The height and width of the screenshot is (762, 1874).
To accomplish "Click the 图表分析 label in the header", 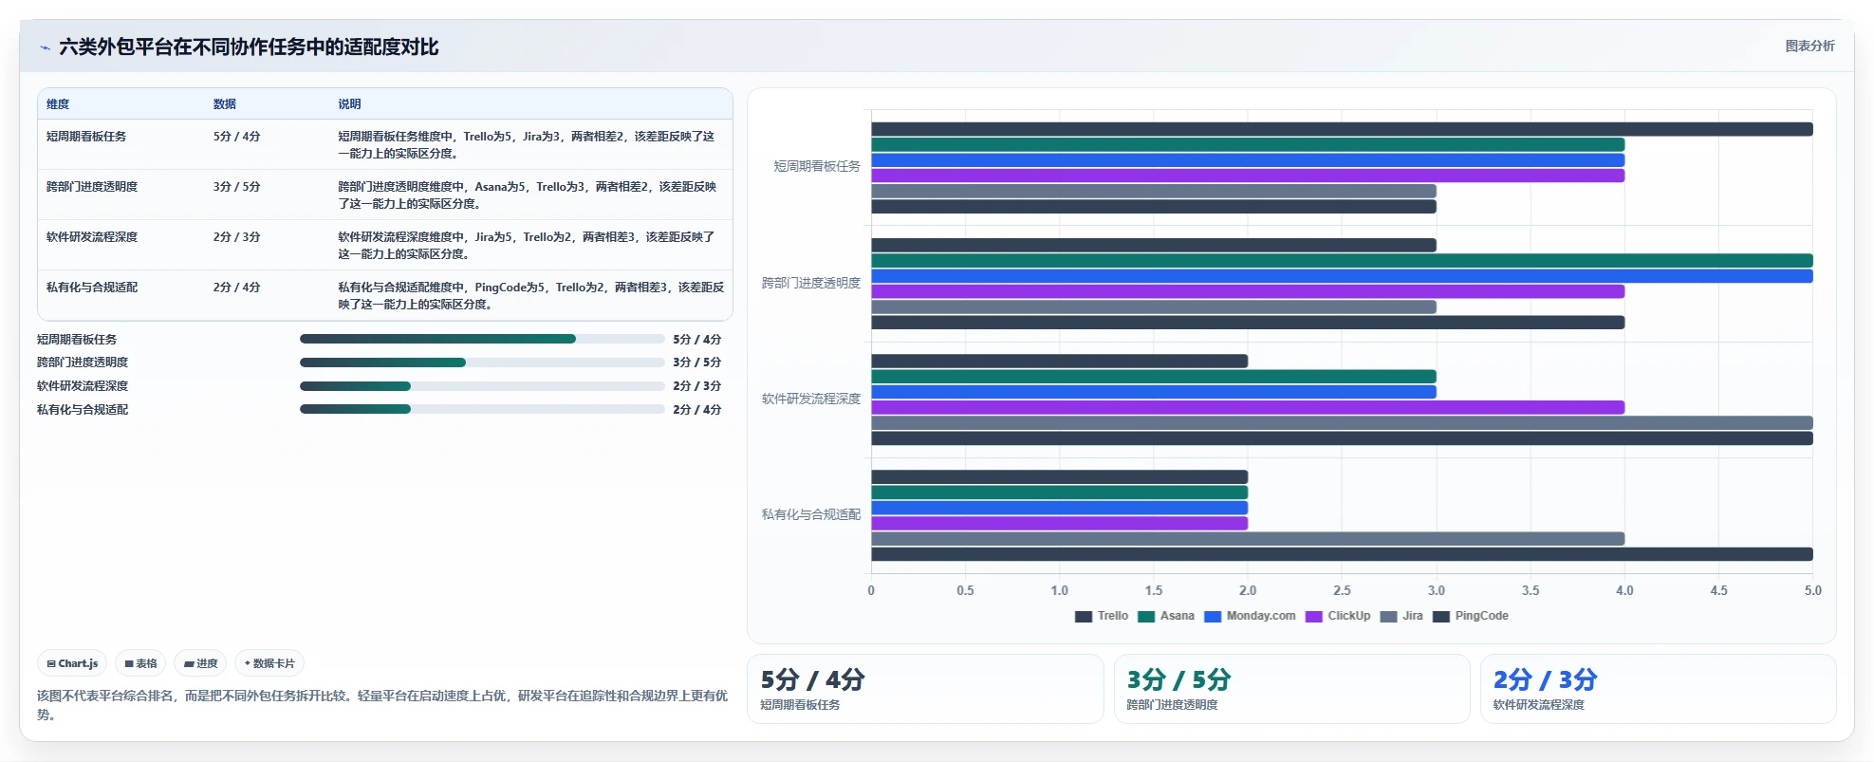I will 1809,46.
